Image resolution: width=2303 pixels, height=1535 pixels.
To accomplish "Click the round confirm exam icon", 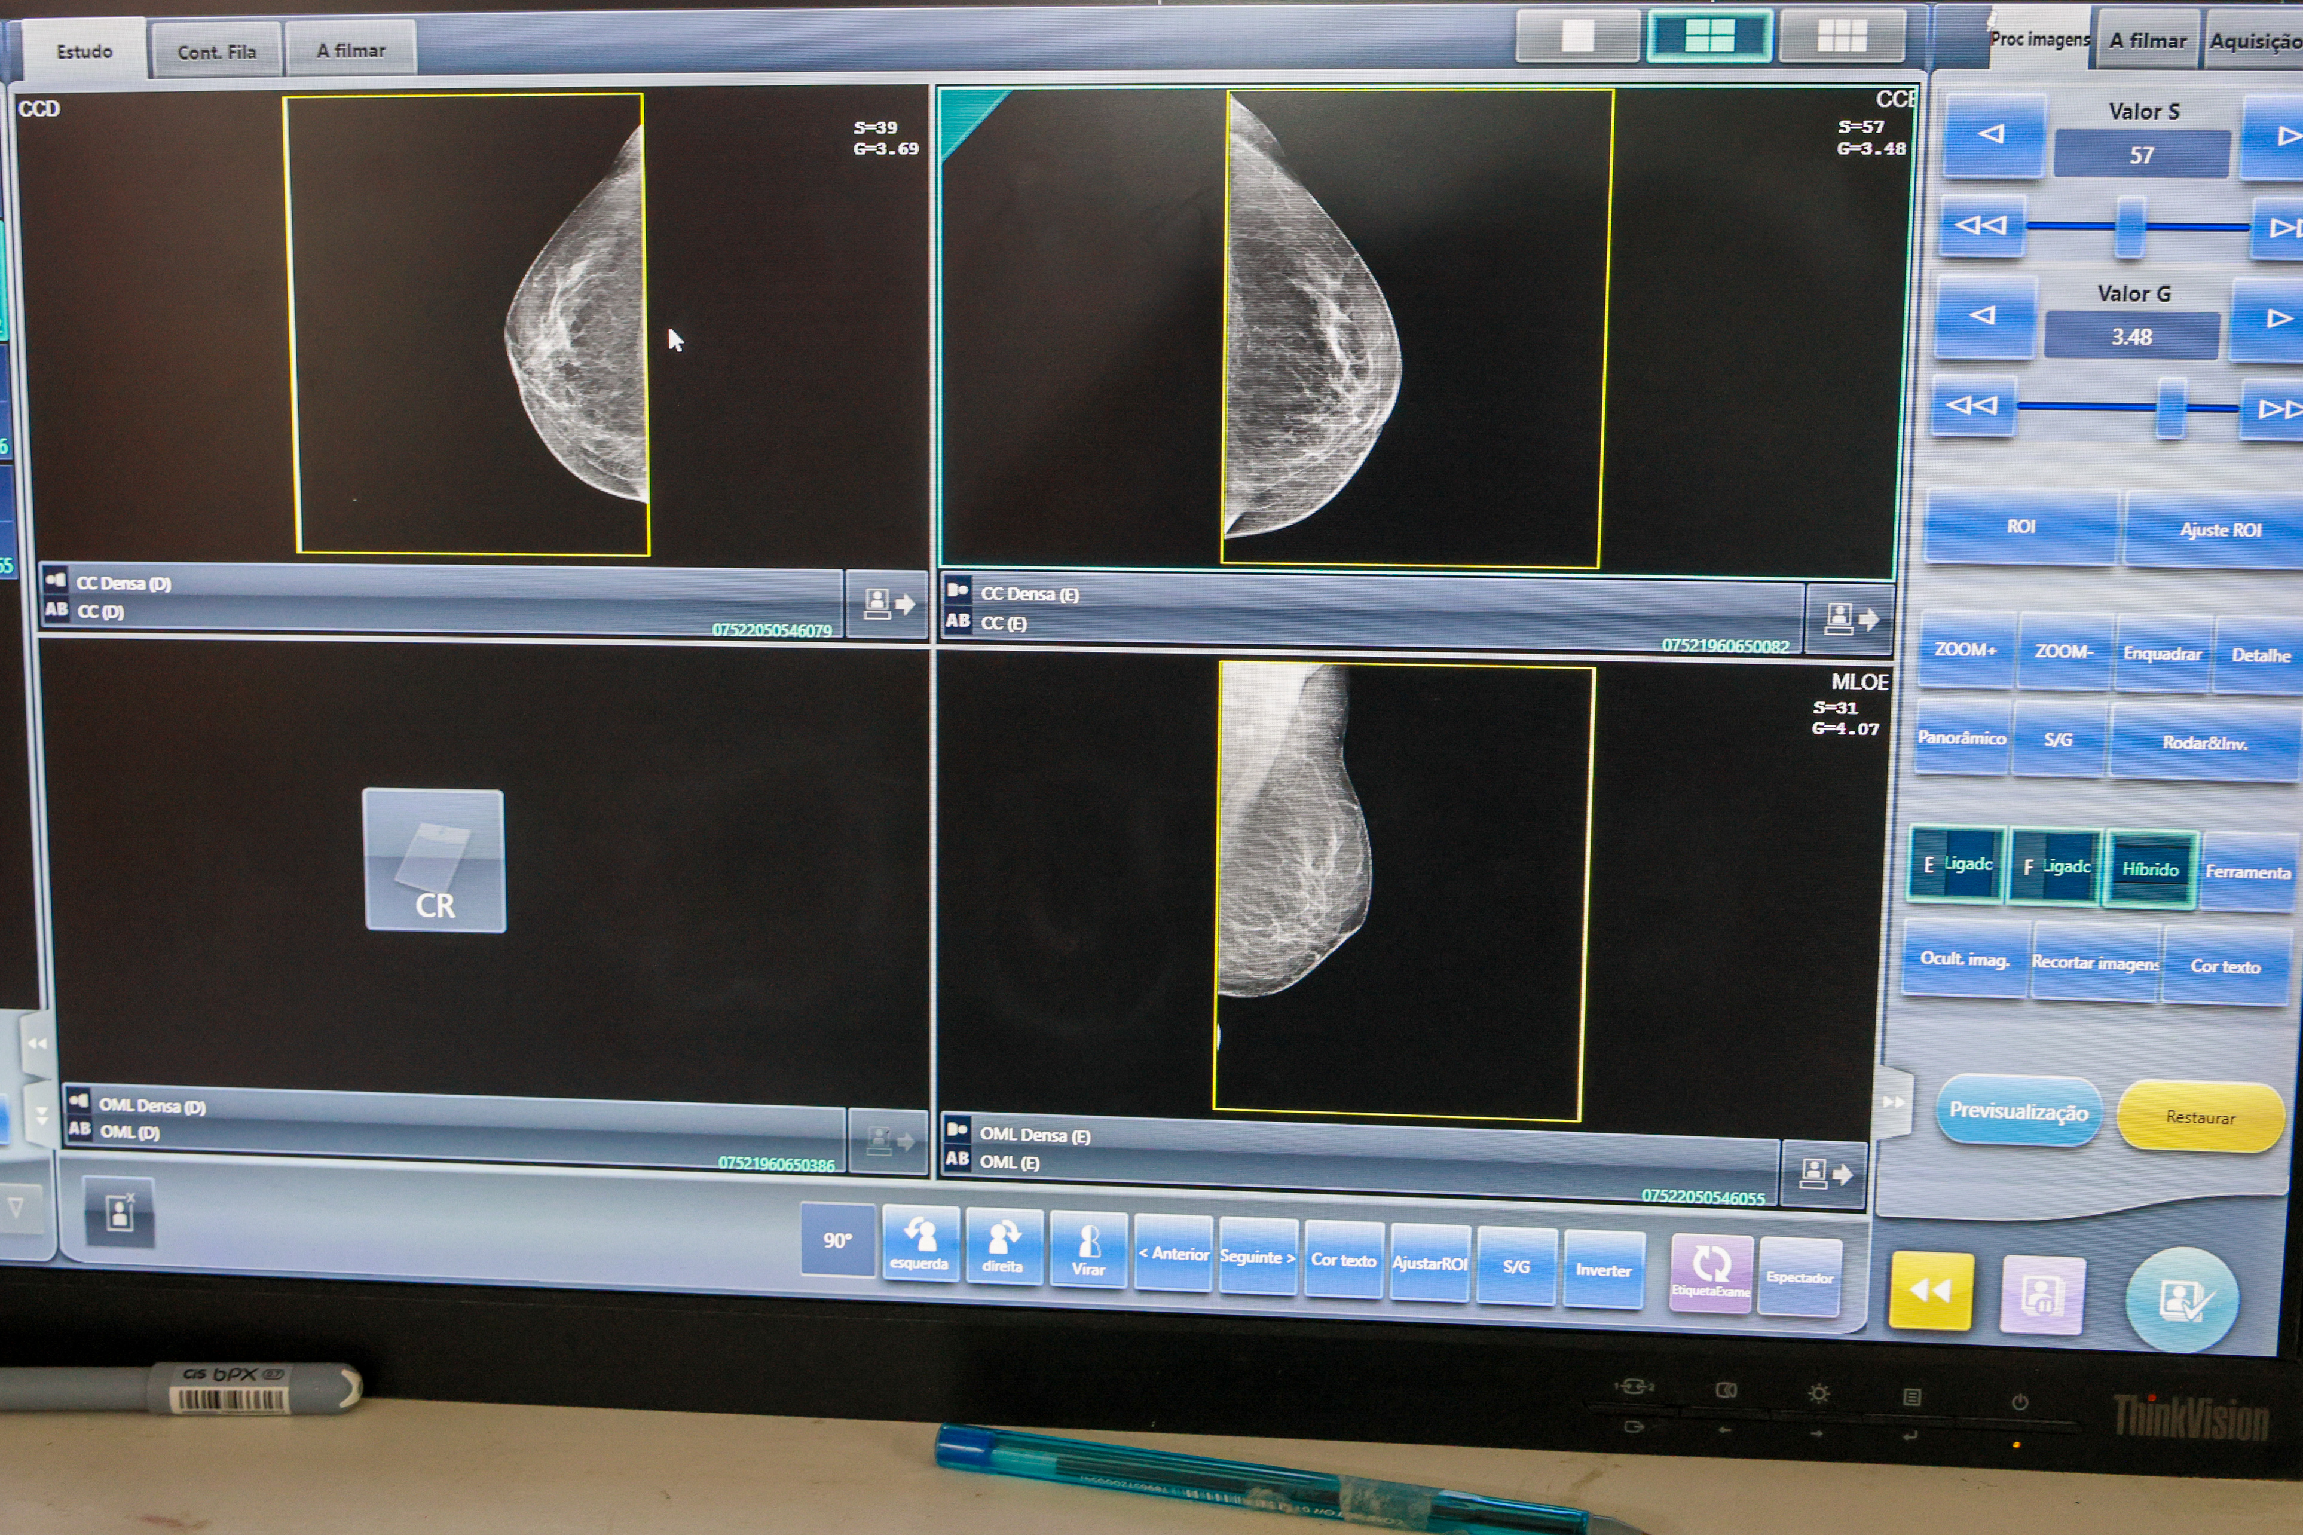I will point(2182,1300).
